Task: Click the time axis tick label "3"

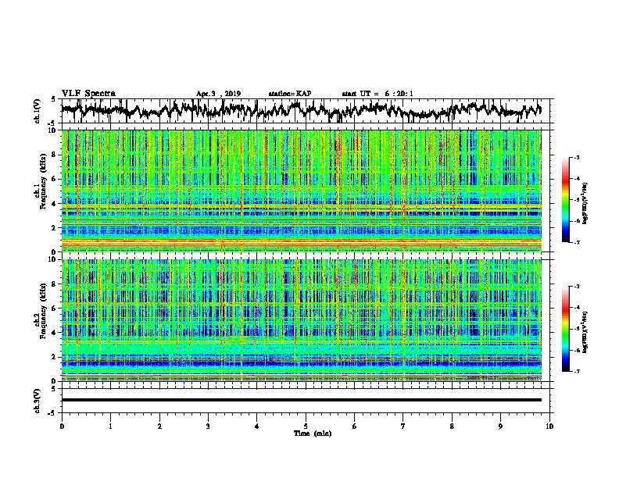Action: click(208, 426)
